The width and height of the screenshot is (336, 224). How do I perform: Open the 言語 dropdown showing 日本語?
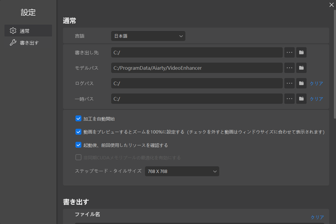[148, 36]
